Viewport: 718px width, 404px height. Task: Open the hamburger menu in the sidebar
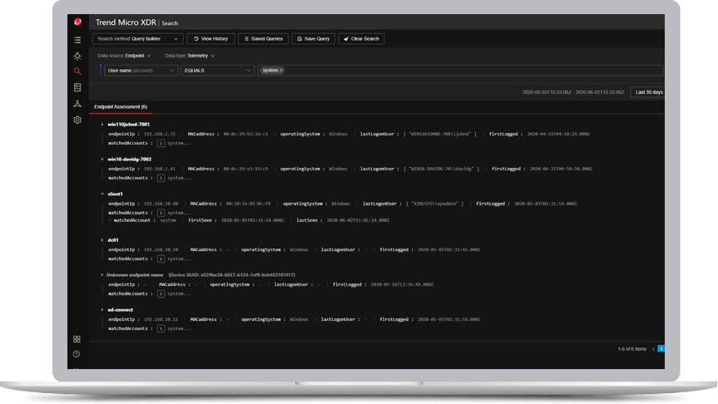(77, 39)
